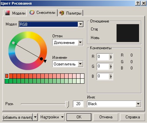
Task: Click the size value field showing 20
Action: (78, 104)
